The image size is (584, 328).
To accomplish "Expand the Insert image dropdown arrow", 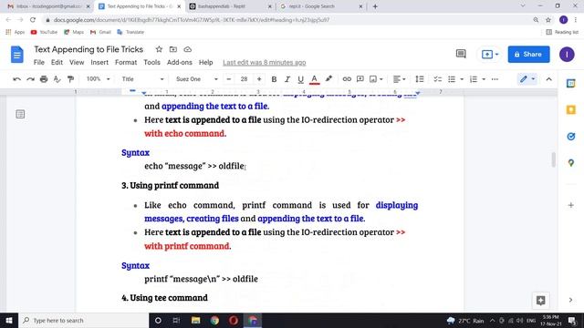I will coord(381,79).
